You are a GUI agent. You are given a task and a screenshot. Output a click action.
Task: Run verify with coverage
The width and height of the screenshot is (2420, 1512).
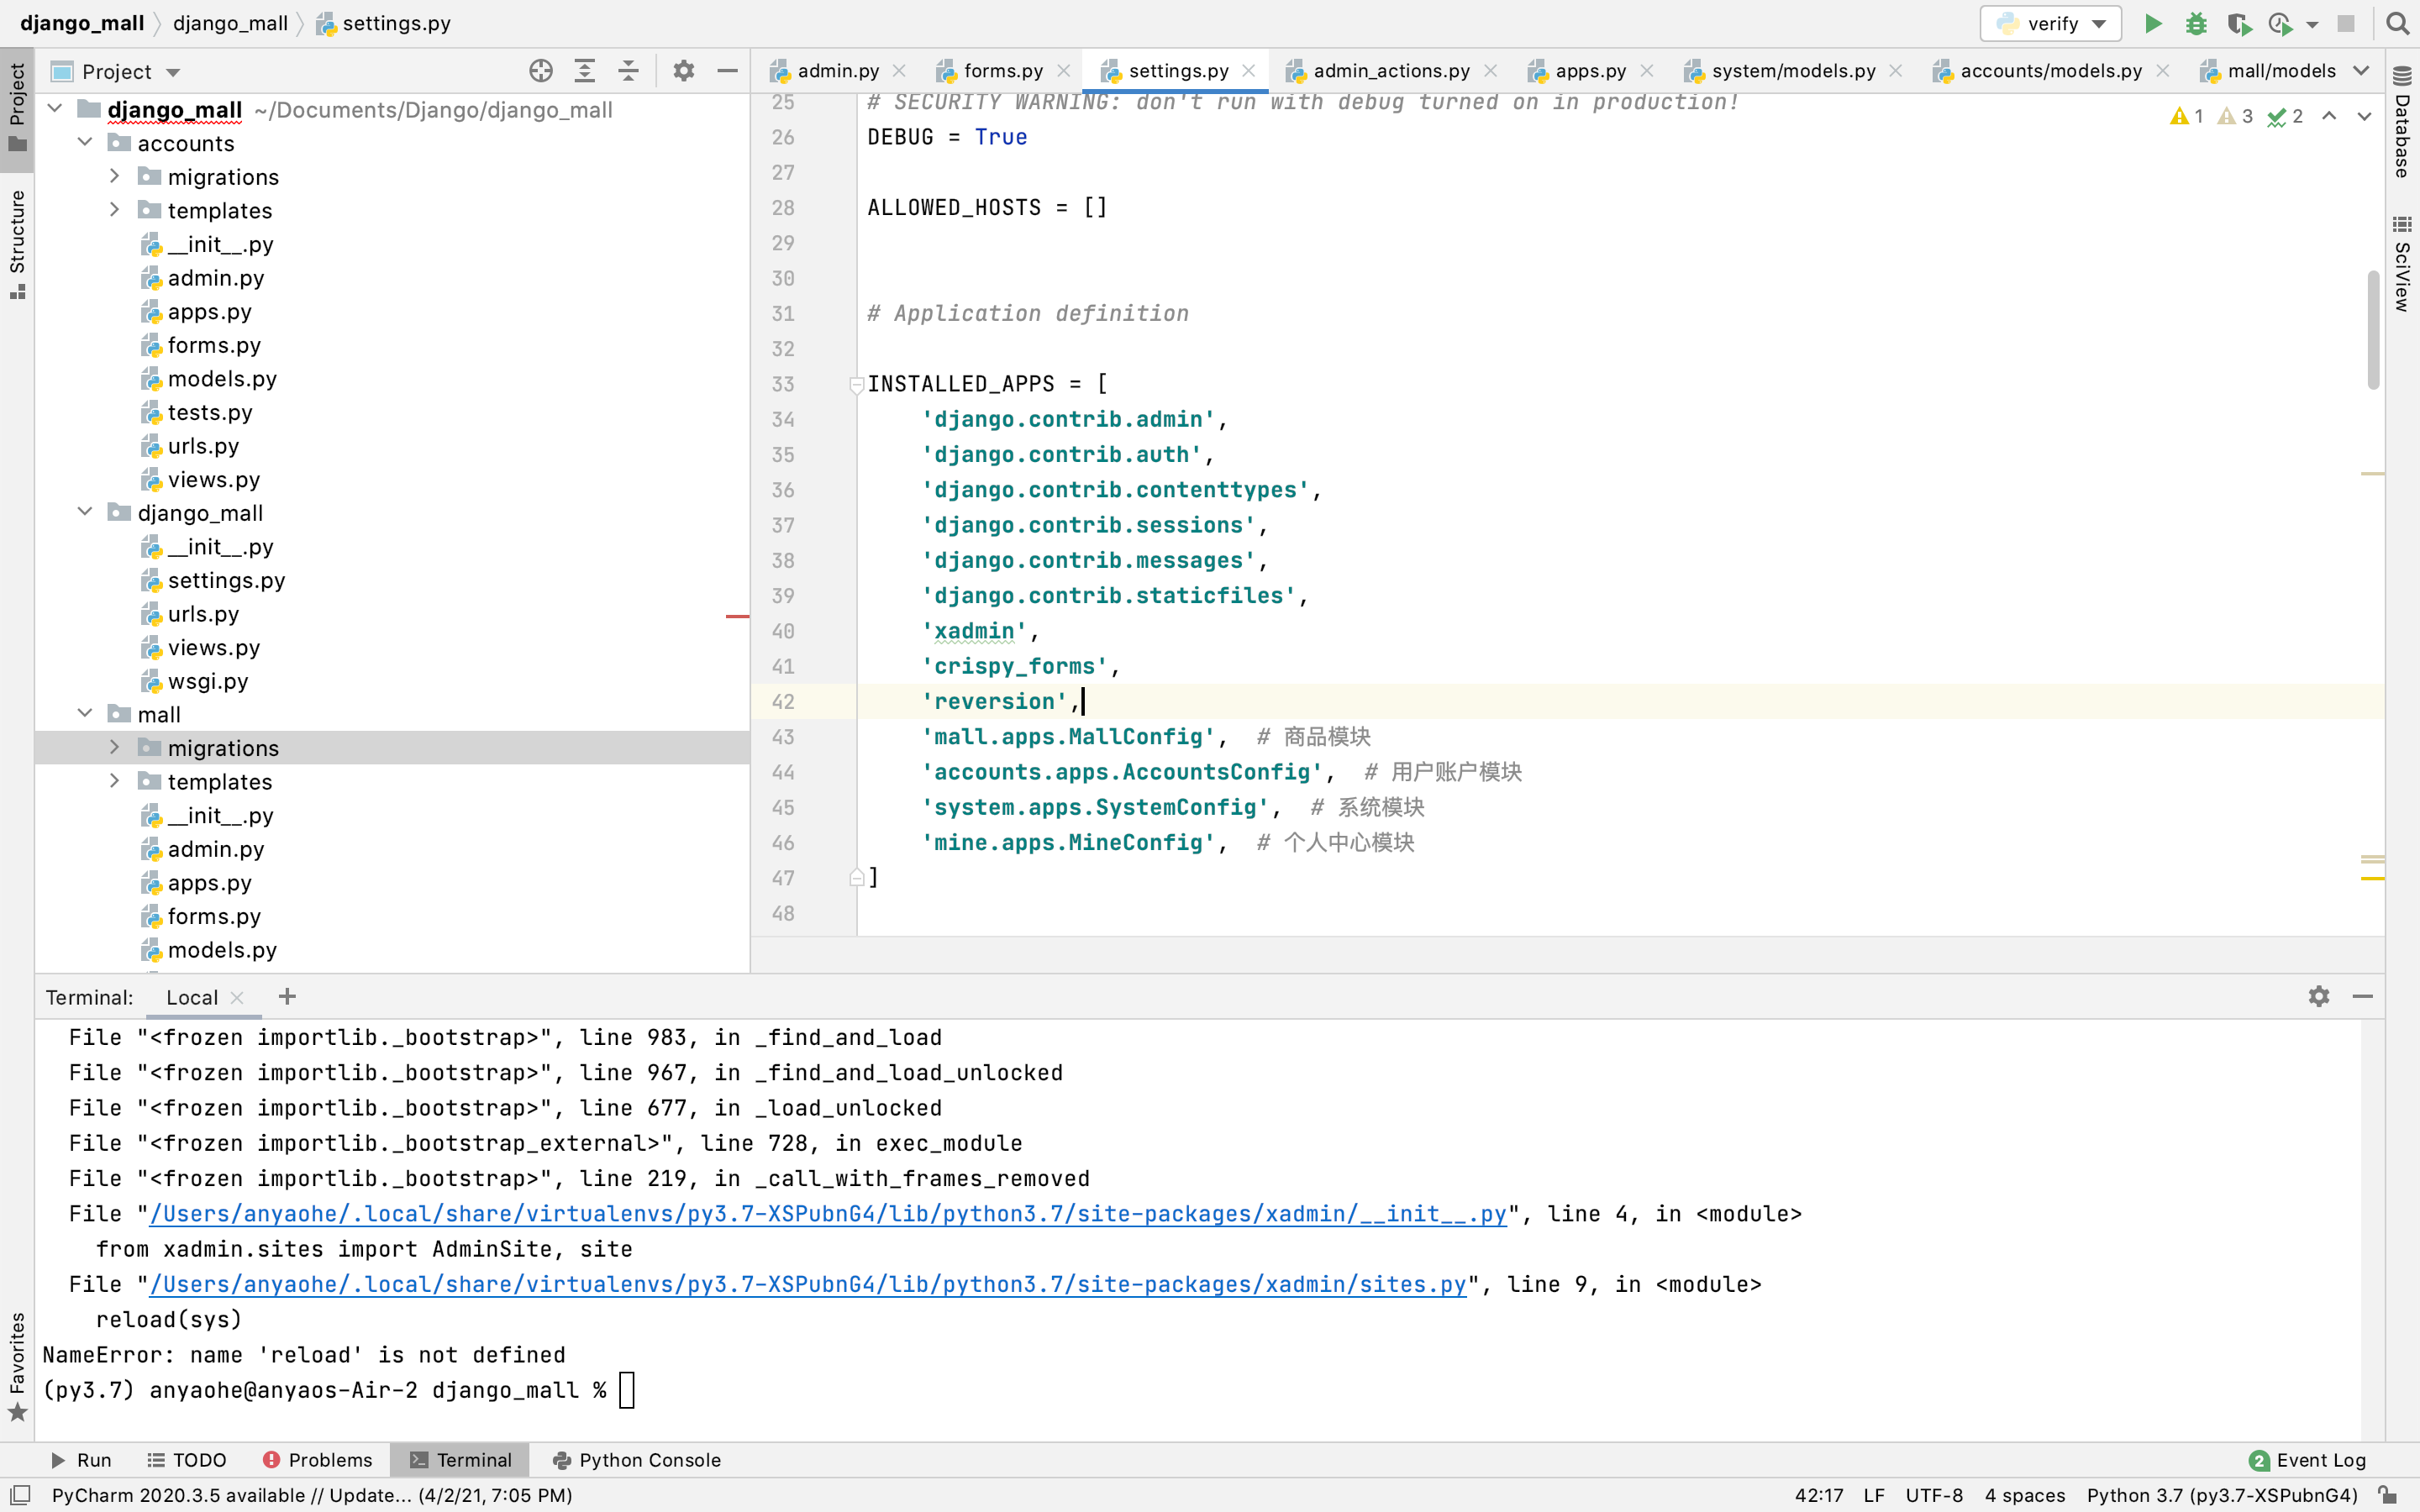pyautogui.click(x=2238, y=23)
